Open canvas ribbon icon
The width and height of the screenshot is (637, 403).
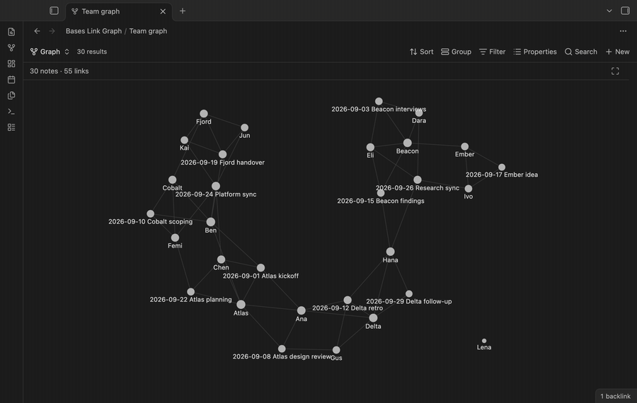[11, 64]
